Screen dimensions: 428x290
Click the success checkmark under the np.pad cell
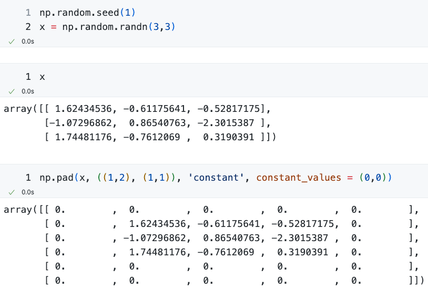tap(12, 192)
